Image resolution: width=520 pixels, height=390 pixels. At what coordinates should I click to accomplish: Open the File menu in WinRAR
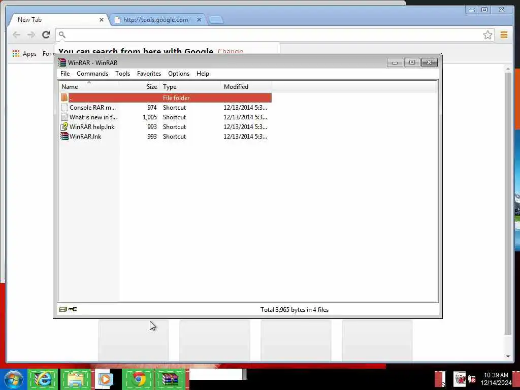point(65,74)
